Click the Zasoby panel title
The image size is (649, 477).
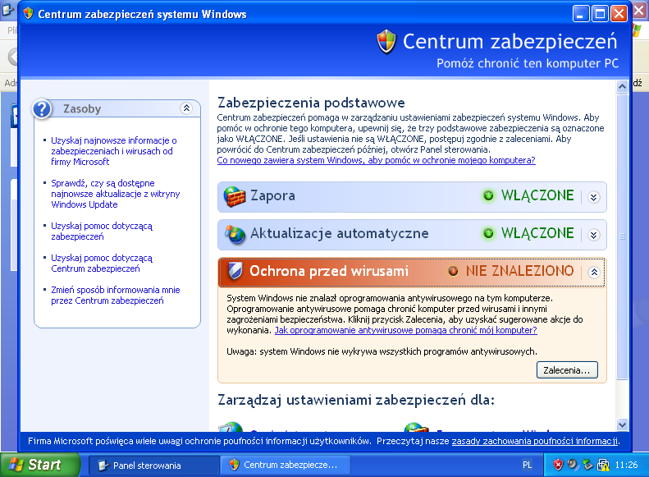pos(82,109)
